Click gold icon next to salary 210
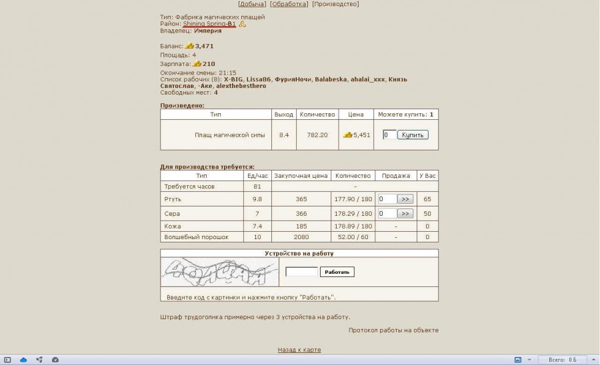 point(197,63)
